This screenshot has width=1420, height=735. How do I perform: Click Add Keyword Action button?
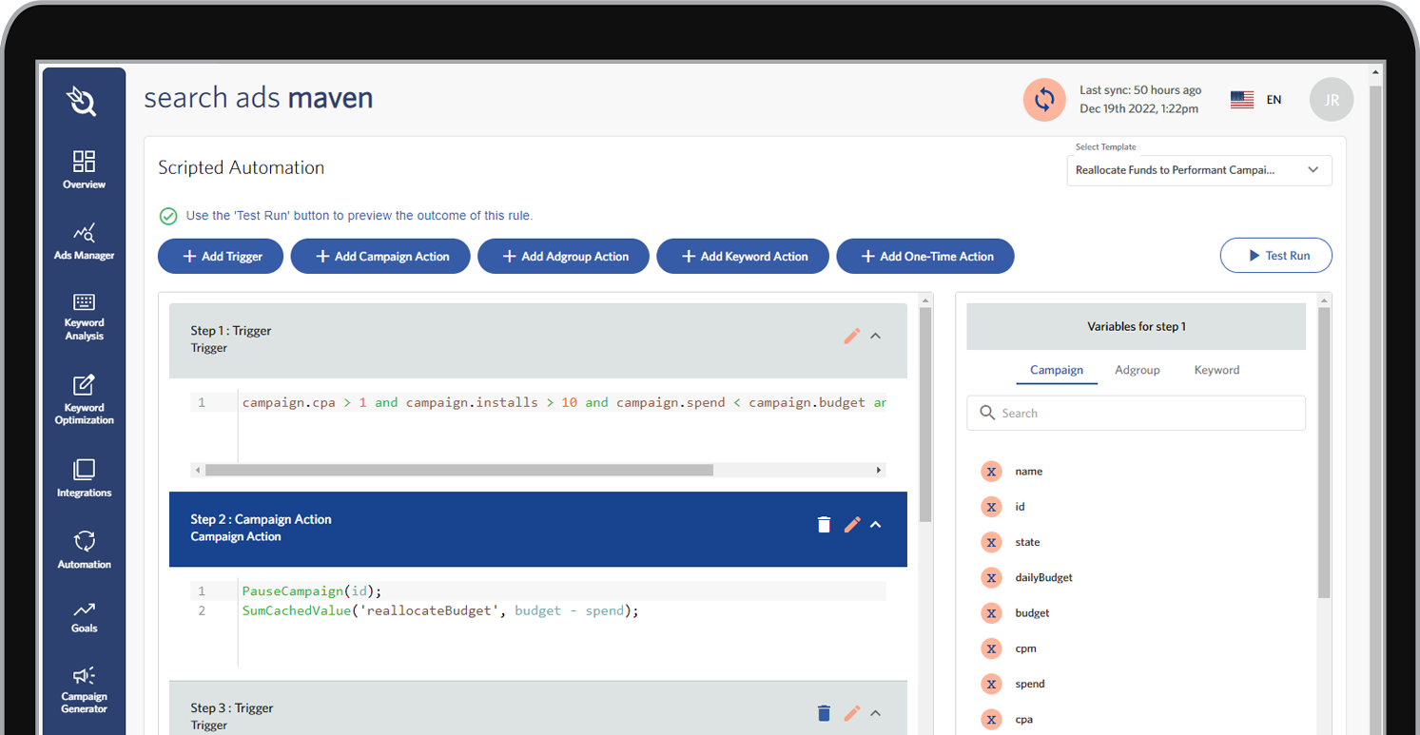(743, 257)
